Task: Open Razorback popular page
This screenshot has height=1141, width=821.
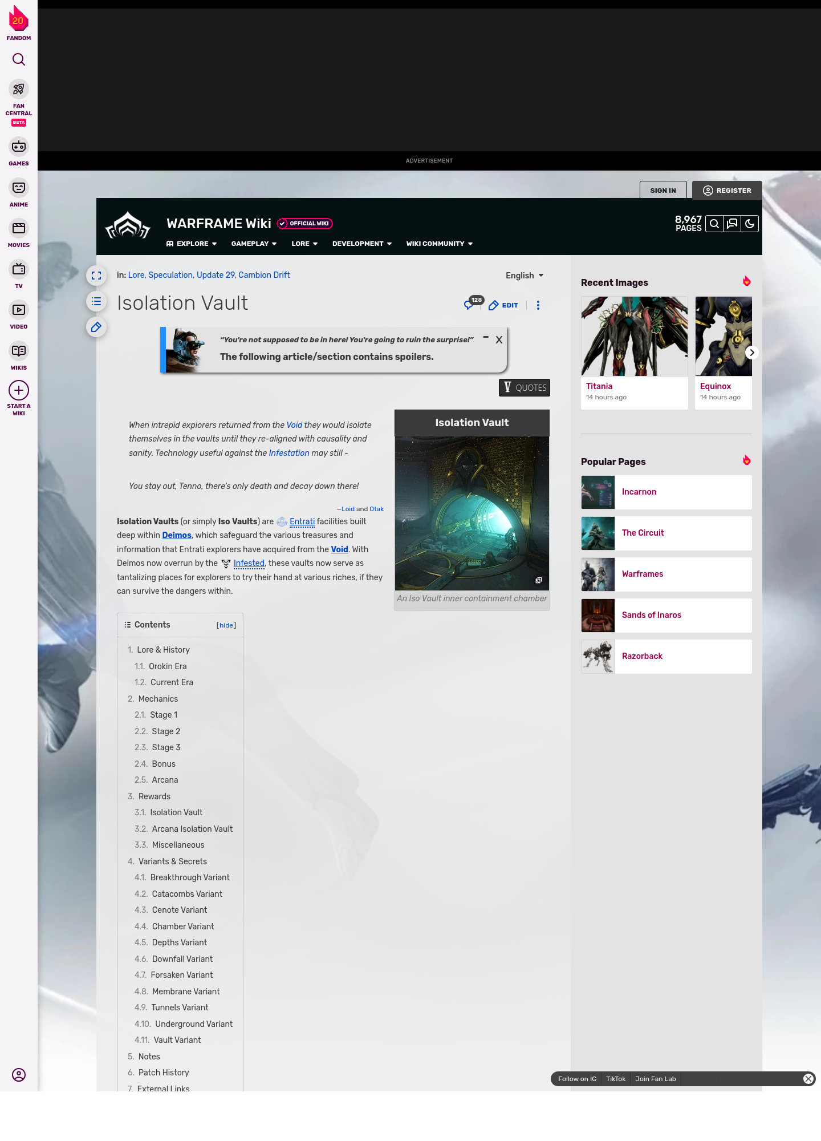Action: click(666, 657)
